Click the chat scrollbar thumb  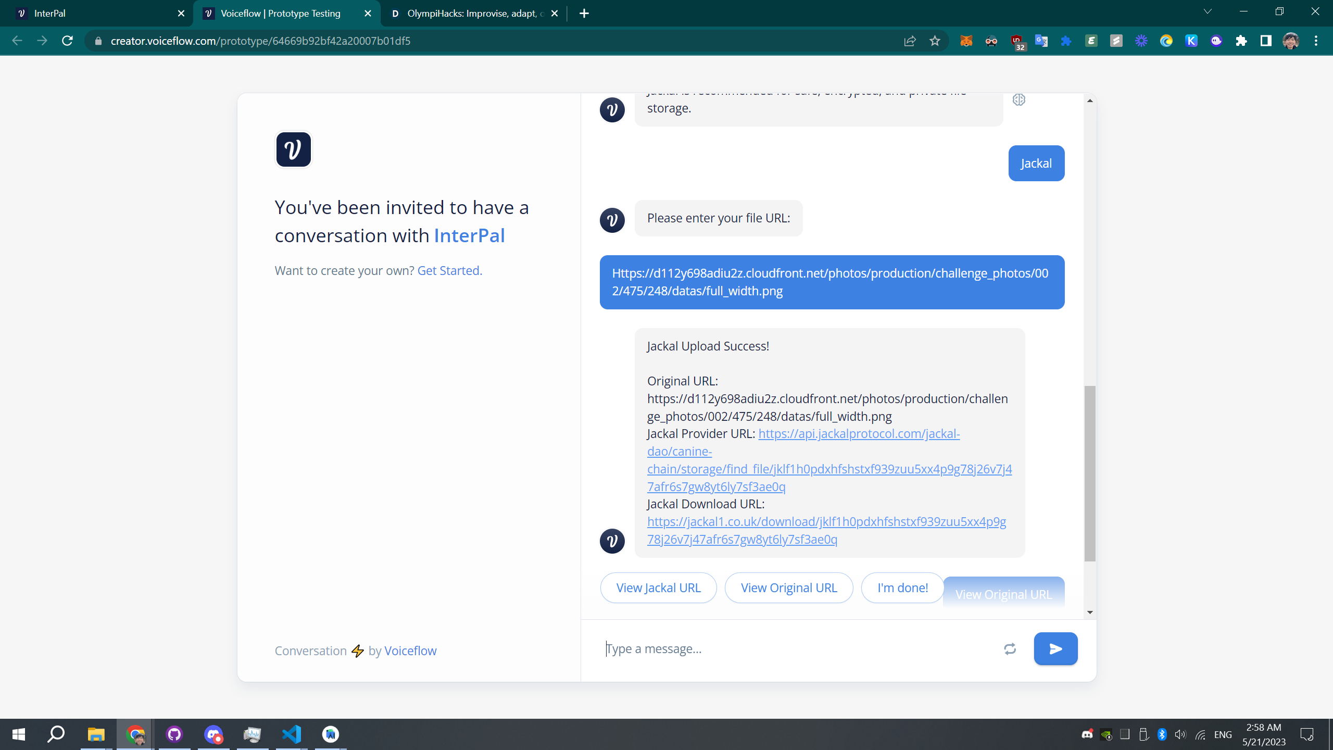pos(1090,473)
